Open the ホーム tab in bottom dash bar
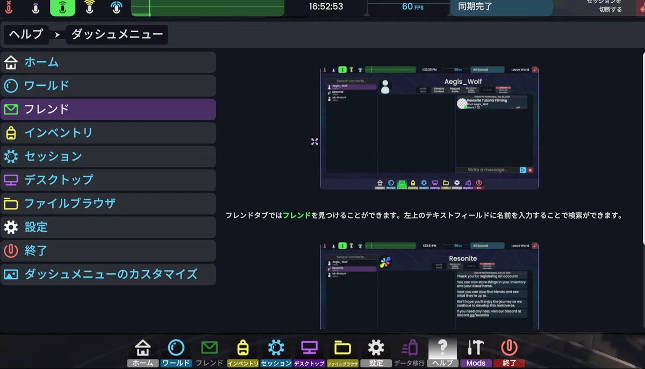The width and height of the screenshot is (645, 369). pyautogui.click(x=143, y=352)
